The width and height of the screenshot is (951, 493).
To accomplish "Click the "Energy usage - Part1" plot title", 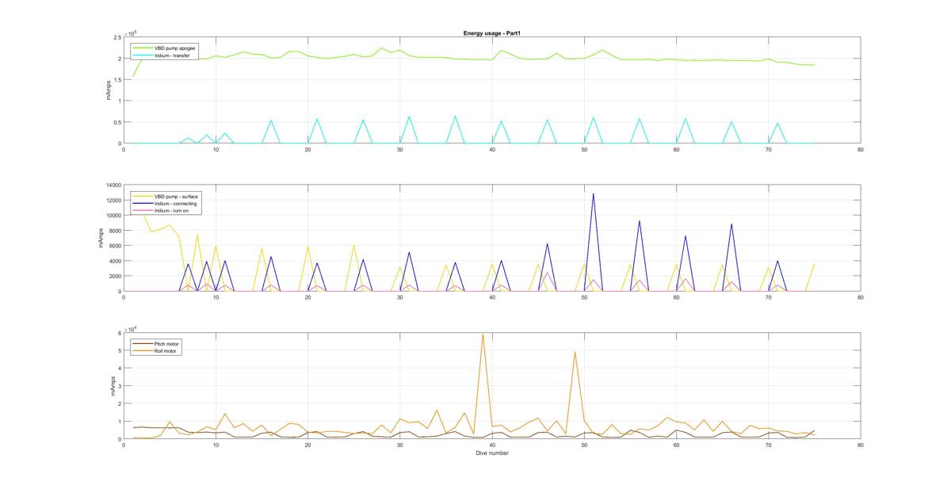I will click(x=491, y=32).
